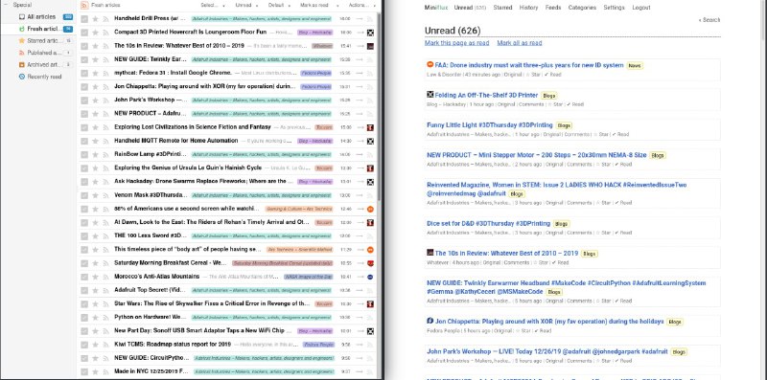
Task: Star the Handheld Drill Press article
Action: 95,18
